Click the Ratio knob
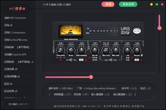The image size is (166, 110). click(x=71, y=50)
